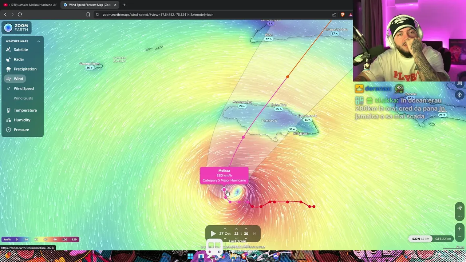Open the Windows Start menu
Image resolution: width=466 pixels, height=262 pixels.
pos(190,256)
